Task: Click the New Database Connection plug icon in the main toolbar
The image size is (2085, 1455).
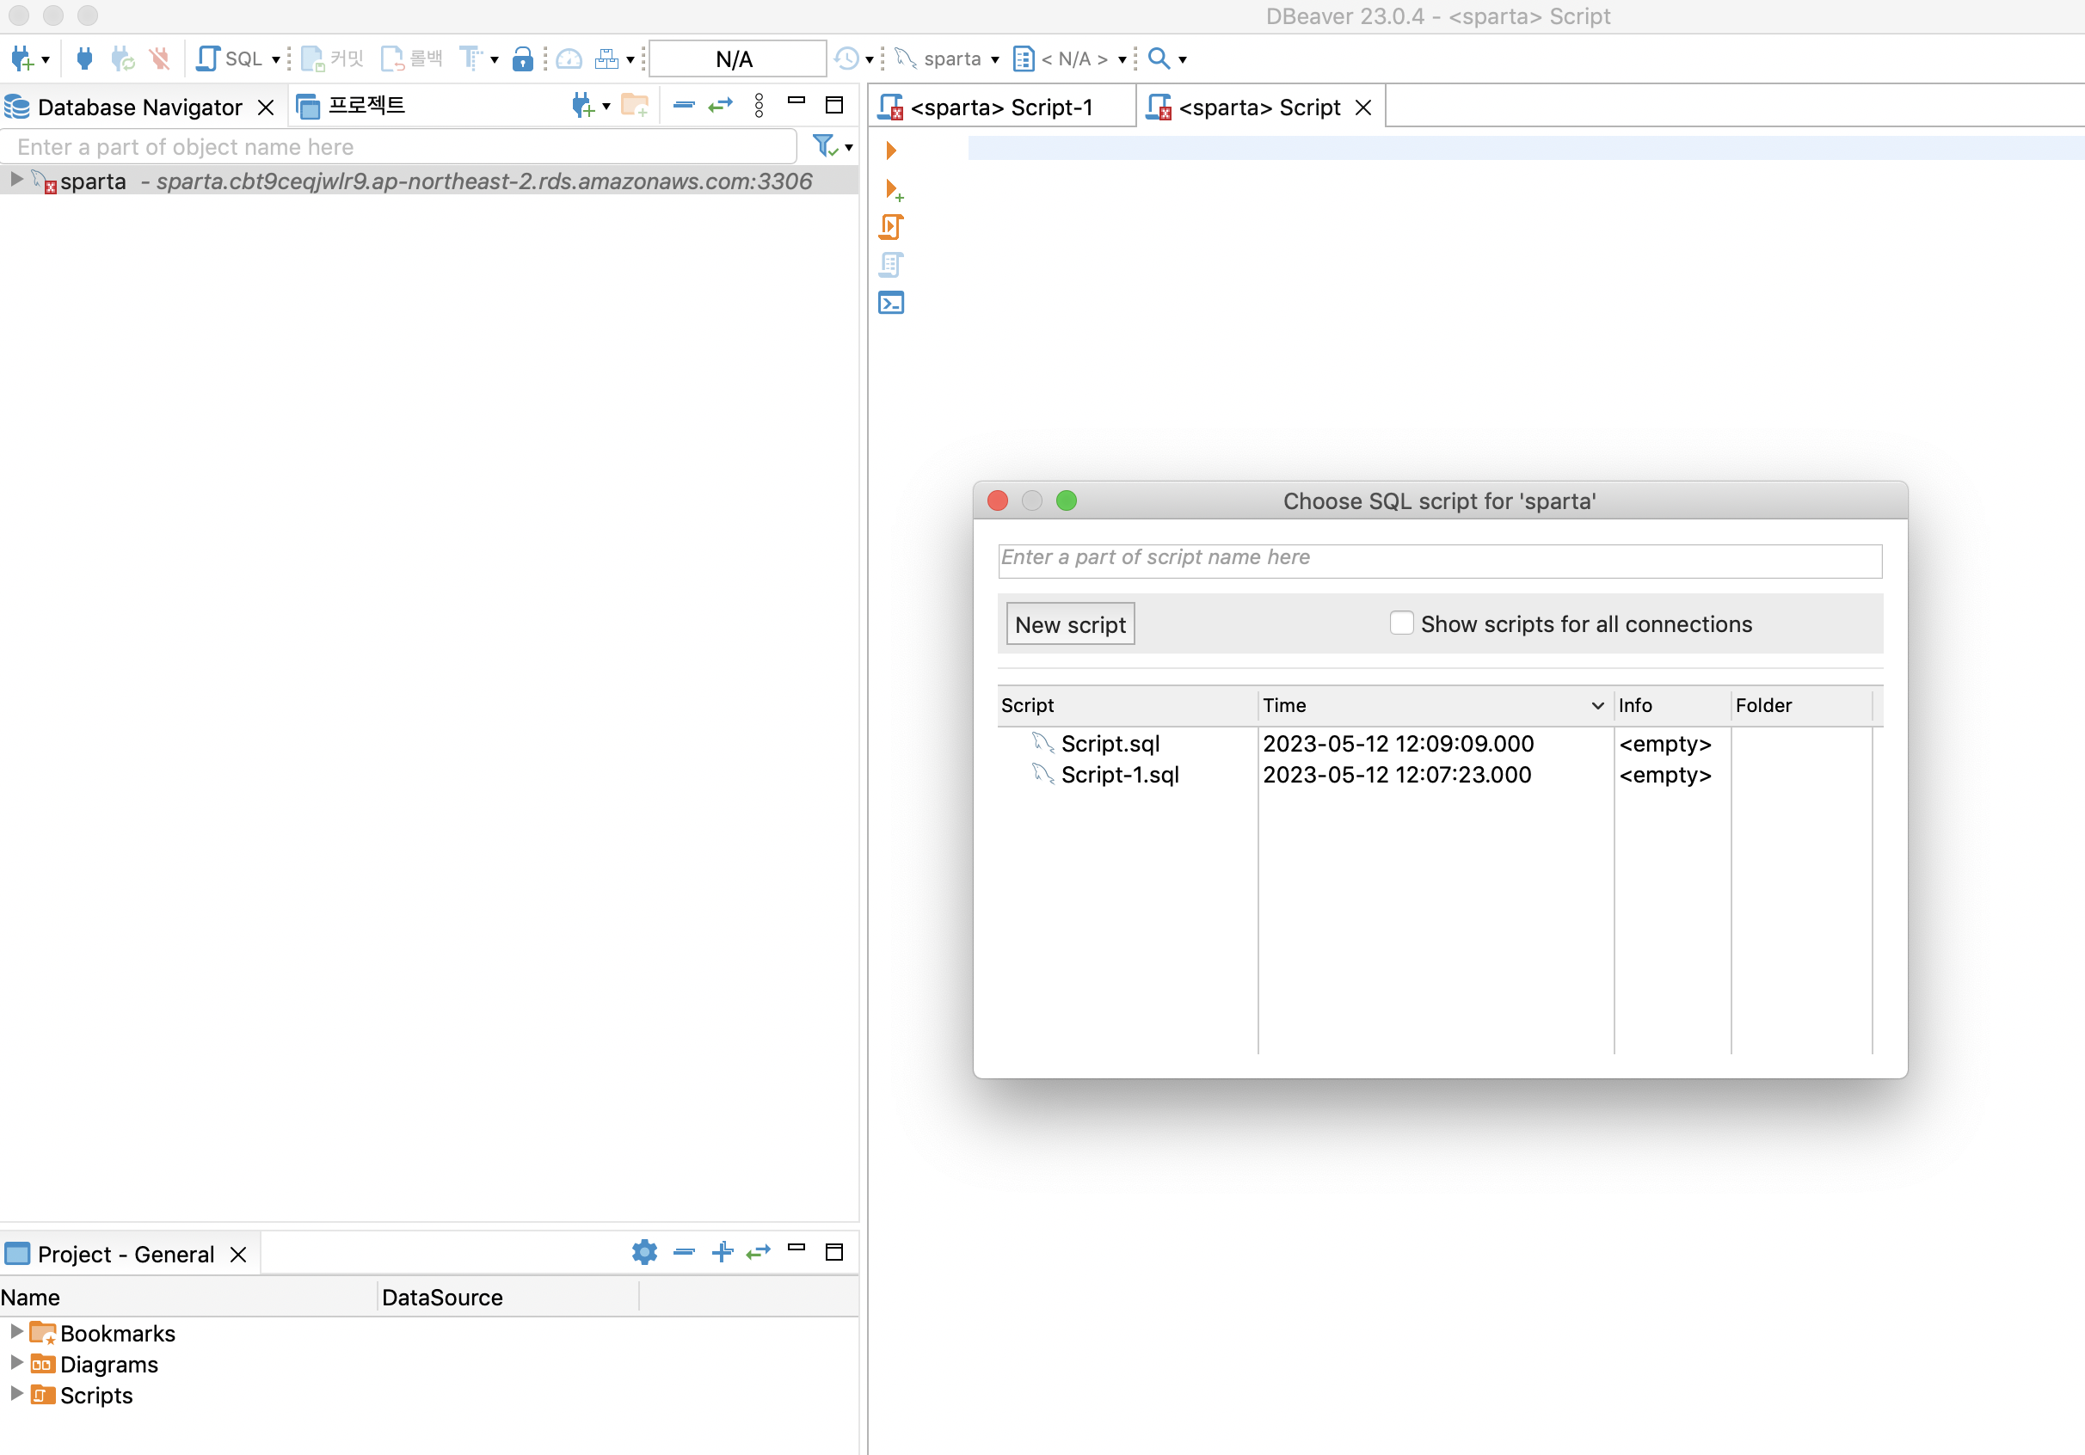Action: tap(22, 59)
